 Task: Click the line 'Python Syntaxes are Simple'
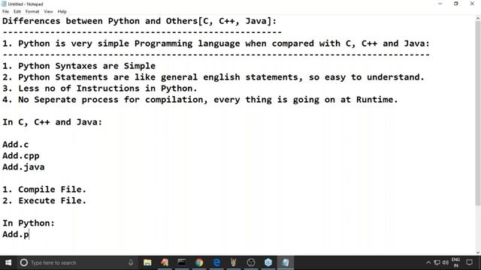[x=79, y=66]
